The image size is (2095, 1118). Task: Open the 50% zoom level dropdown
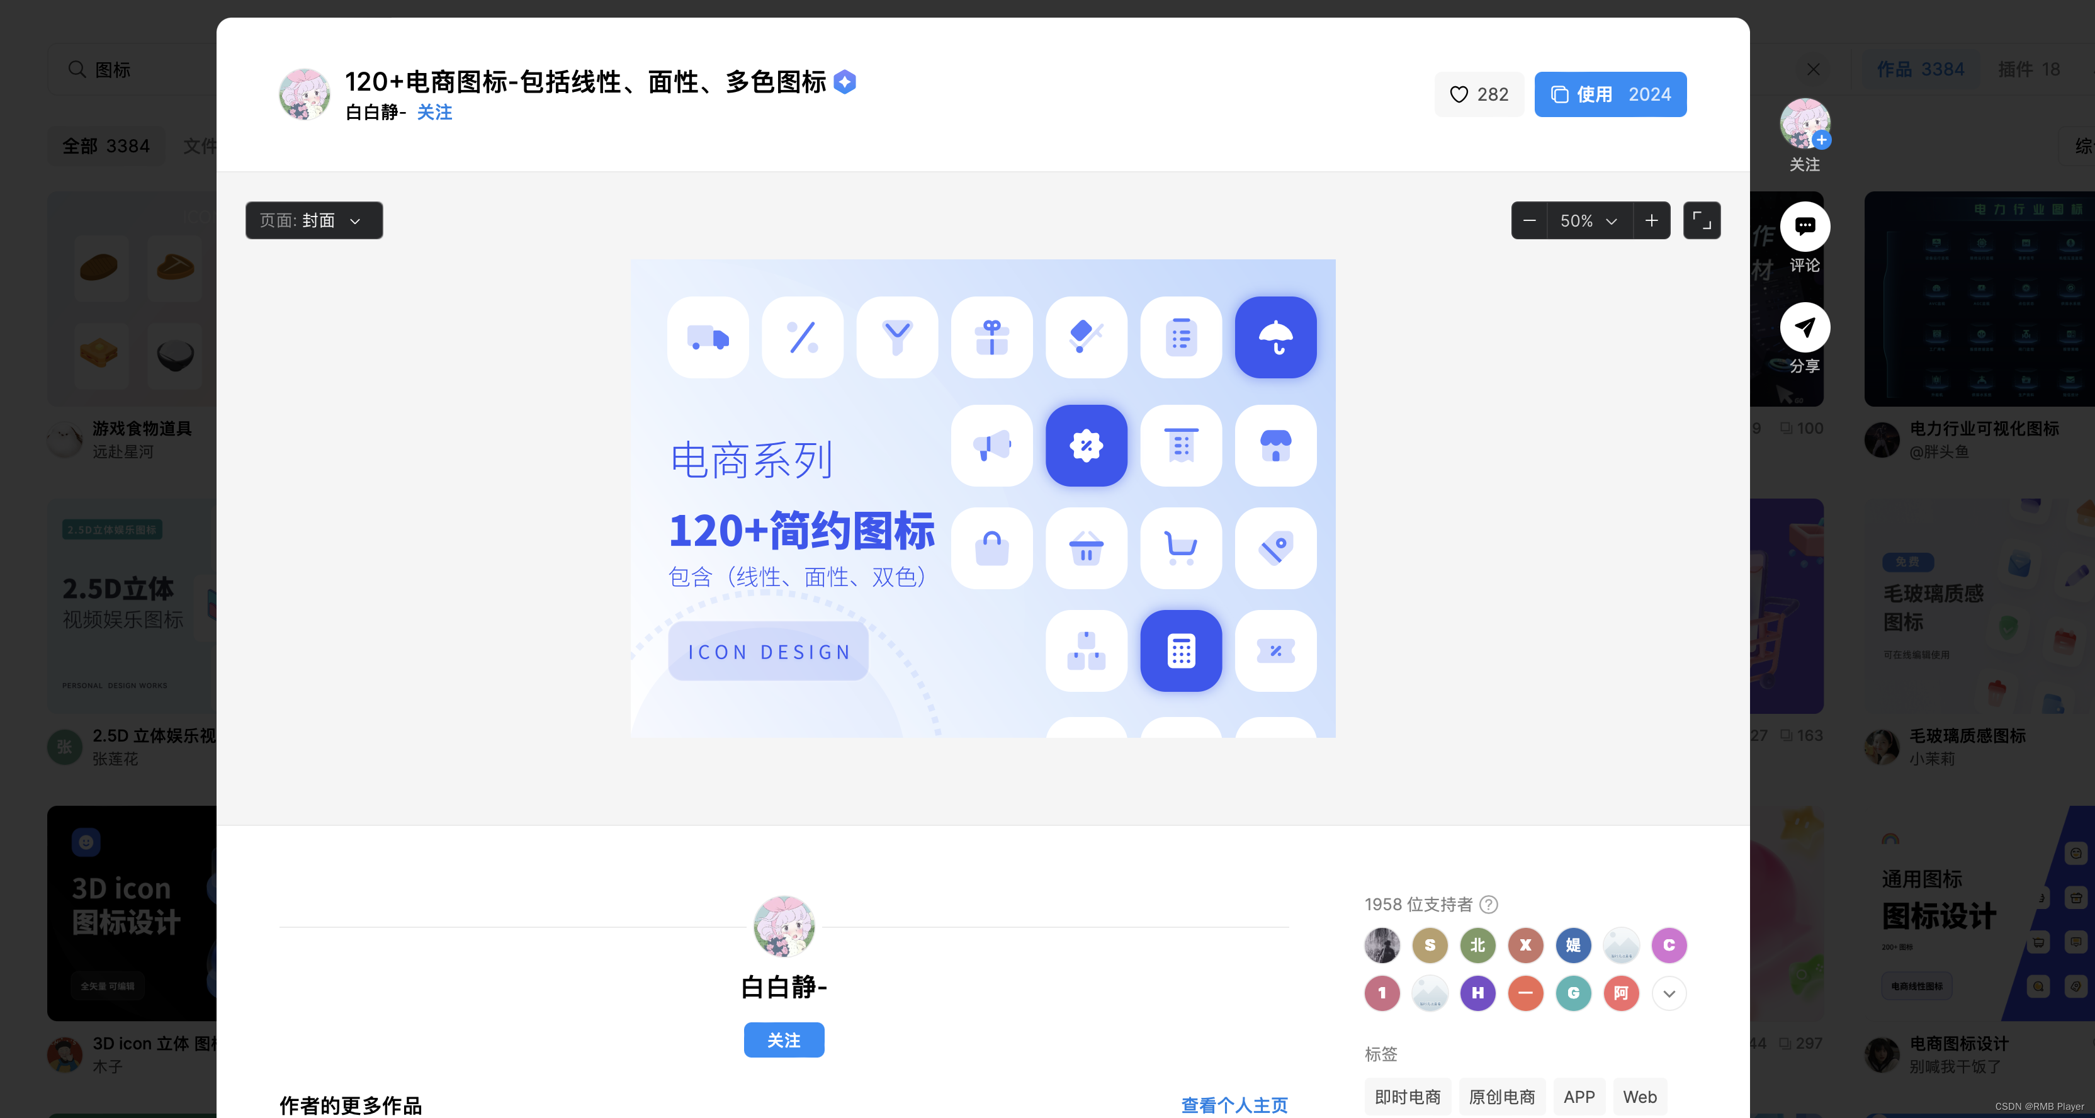coord(1588,220)
